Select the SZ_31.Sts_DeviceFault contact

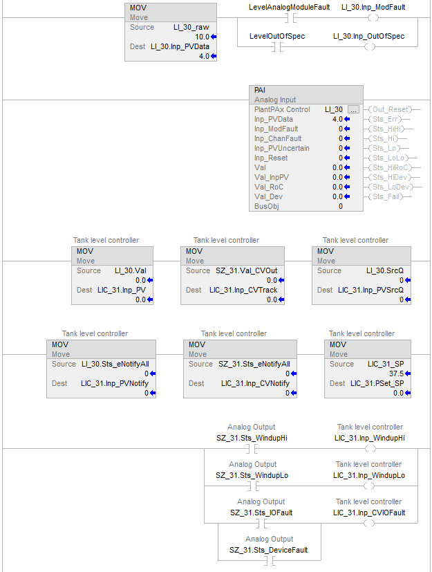270,561
